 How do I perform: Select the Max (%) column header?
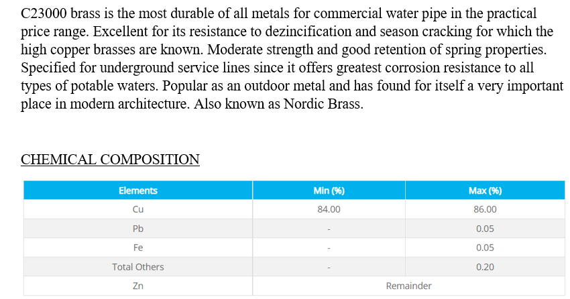tap(485, 190)
